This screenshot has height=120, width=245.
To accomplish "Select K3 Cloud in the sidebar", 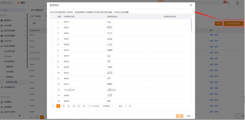I will coord(8,56).
